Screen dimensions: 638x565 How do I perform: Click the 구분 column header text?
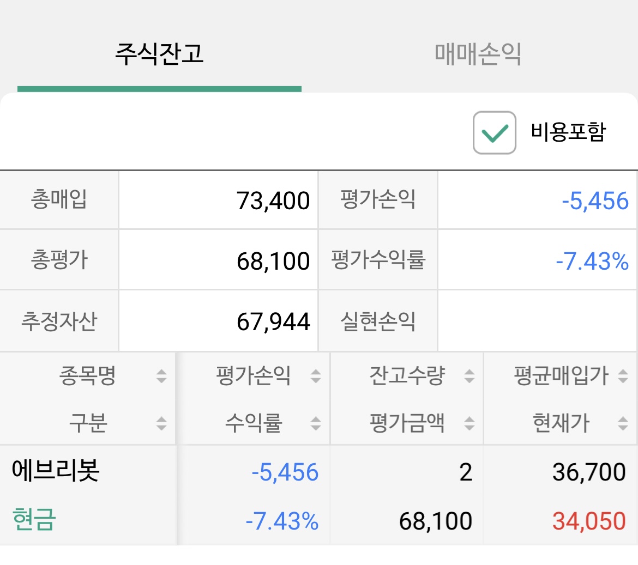88,423
